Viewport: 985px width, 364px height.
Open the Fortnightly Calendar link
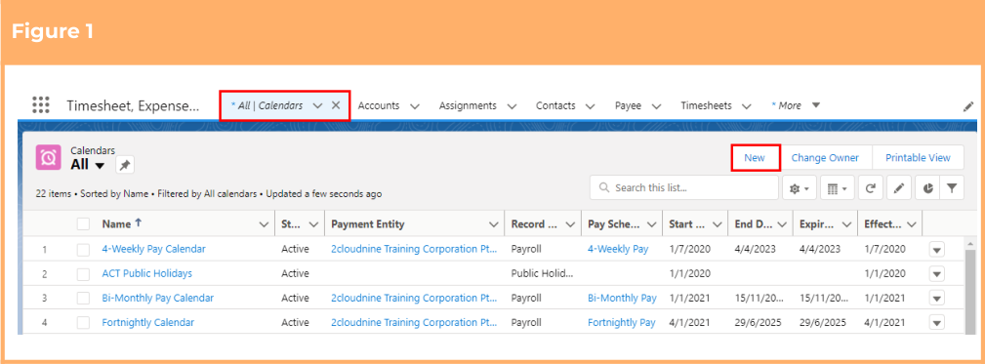pos(148,323)
